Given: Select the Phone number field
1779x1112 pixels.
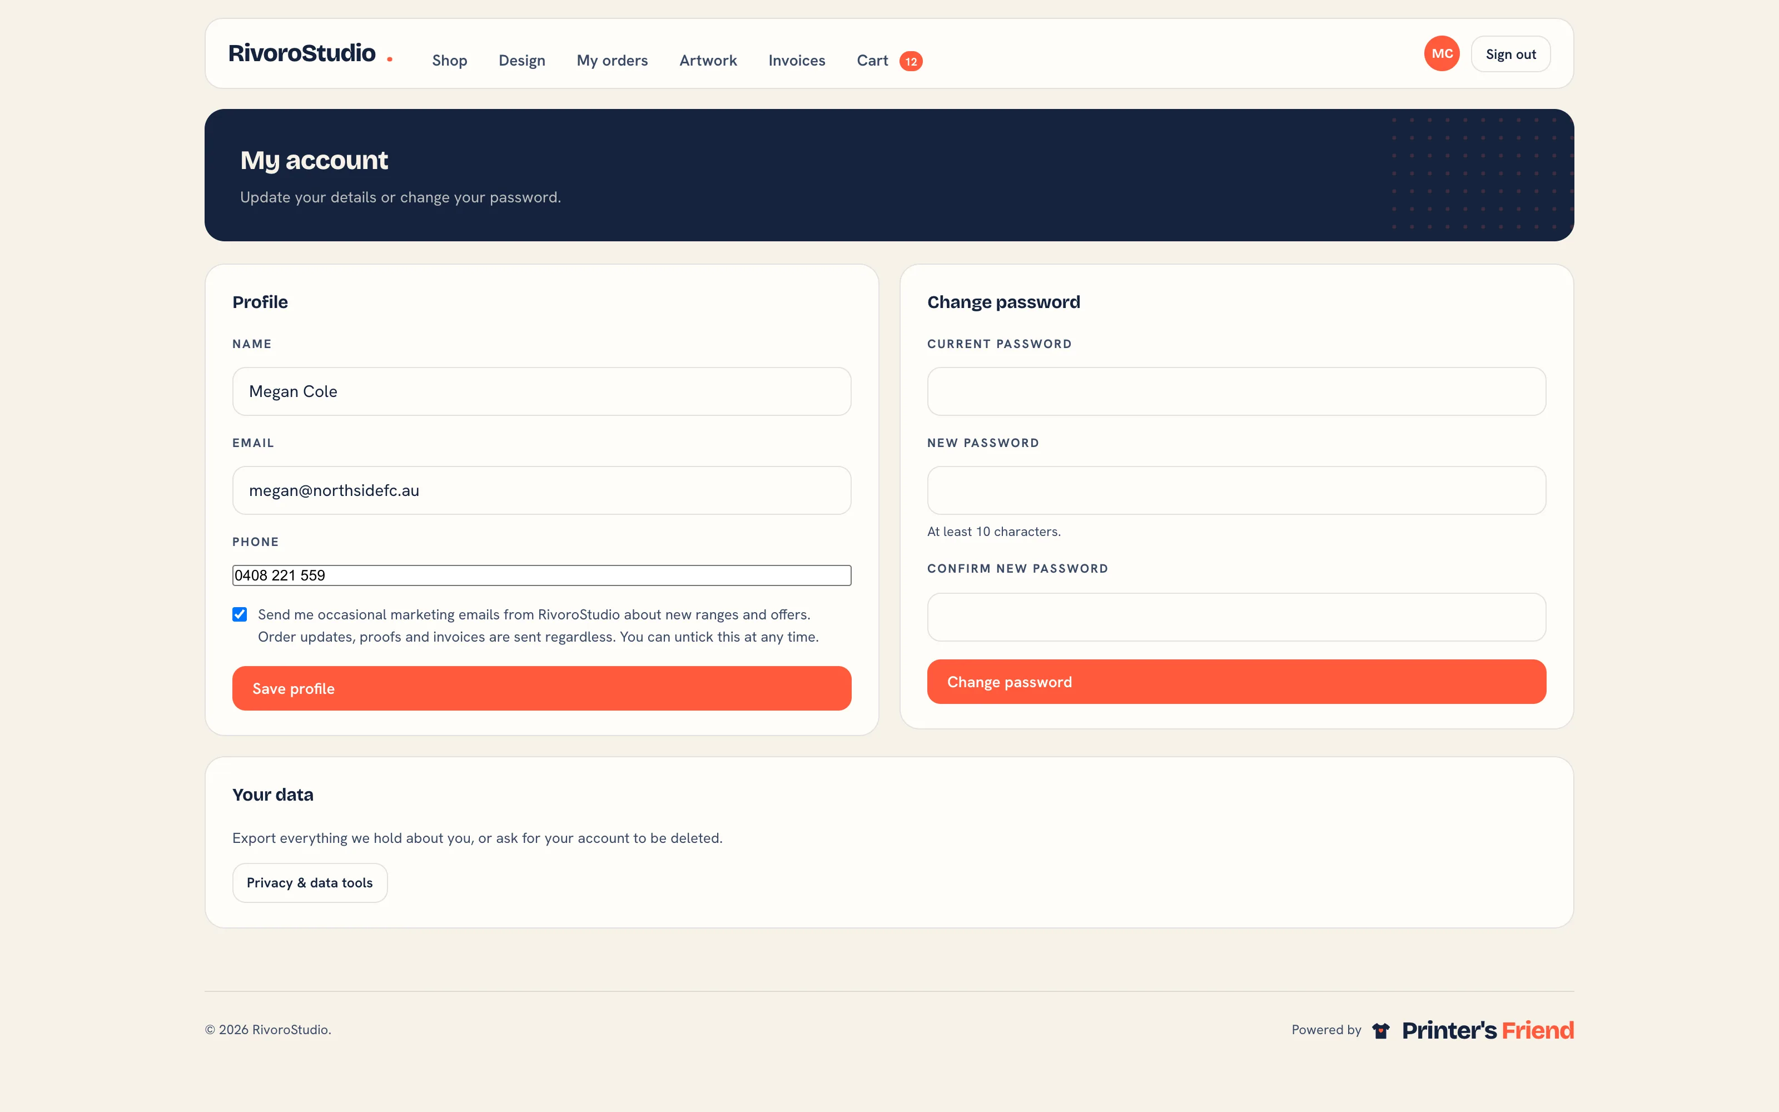Looking at the screenshot, I should pyautogui.click(x=542, y=575).
